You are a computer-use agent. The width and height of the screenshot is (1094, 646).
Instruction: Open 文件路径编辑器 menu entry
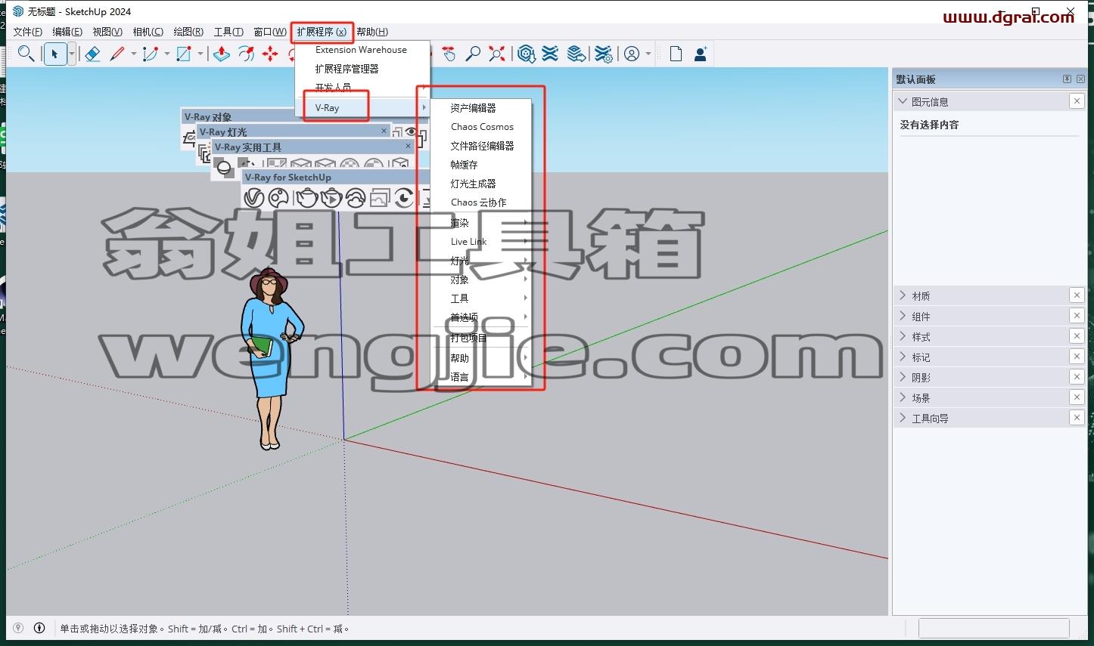coord(482,146)
